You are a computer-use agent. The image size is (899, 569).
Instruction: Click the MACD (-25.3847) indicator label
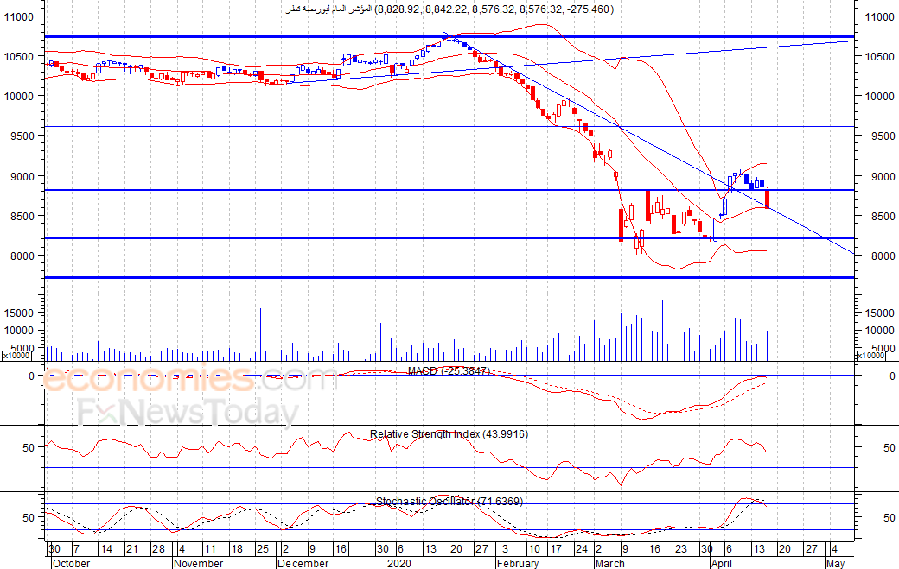(449, 371)
